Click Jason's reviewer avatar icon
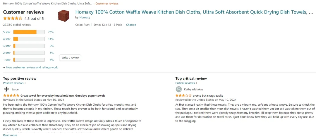Viewport: 316px width, 139px height. [6, 89]
